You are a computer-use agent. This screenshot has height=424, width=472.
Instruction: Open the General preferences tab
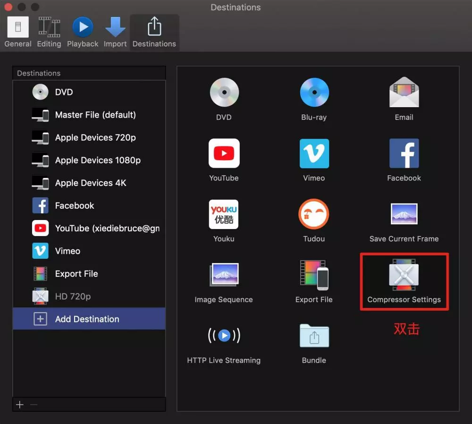coord(18,32)
